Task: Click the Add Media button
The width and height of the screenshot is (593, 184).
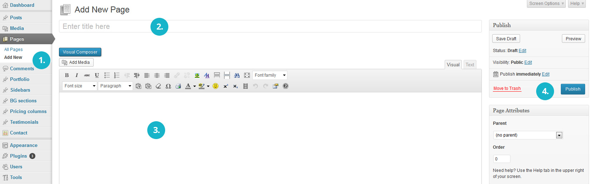Action: pyautogui.click(x=76, y=62)
